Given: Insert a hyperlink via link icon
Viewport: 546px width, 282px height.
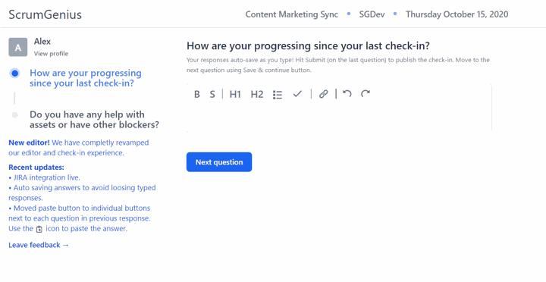Looking at the screenshot, I should (324, 94).
